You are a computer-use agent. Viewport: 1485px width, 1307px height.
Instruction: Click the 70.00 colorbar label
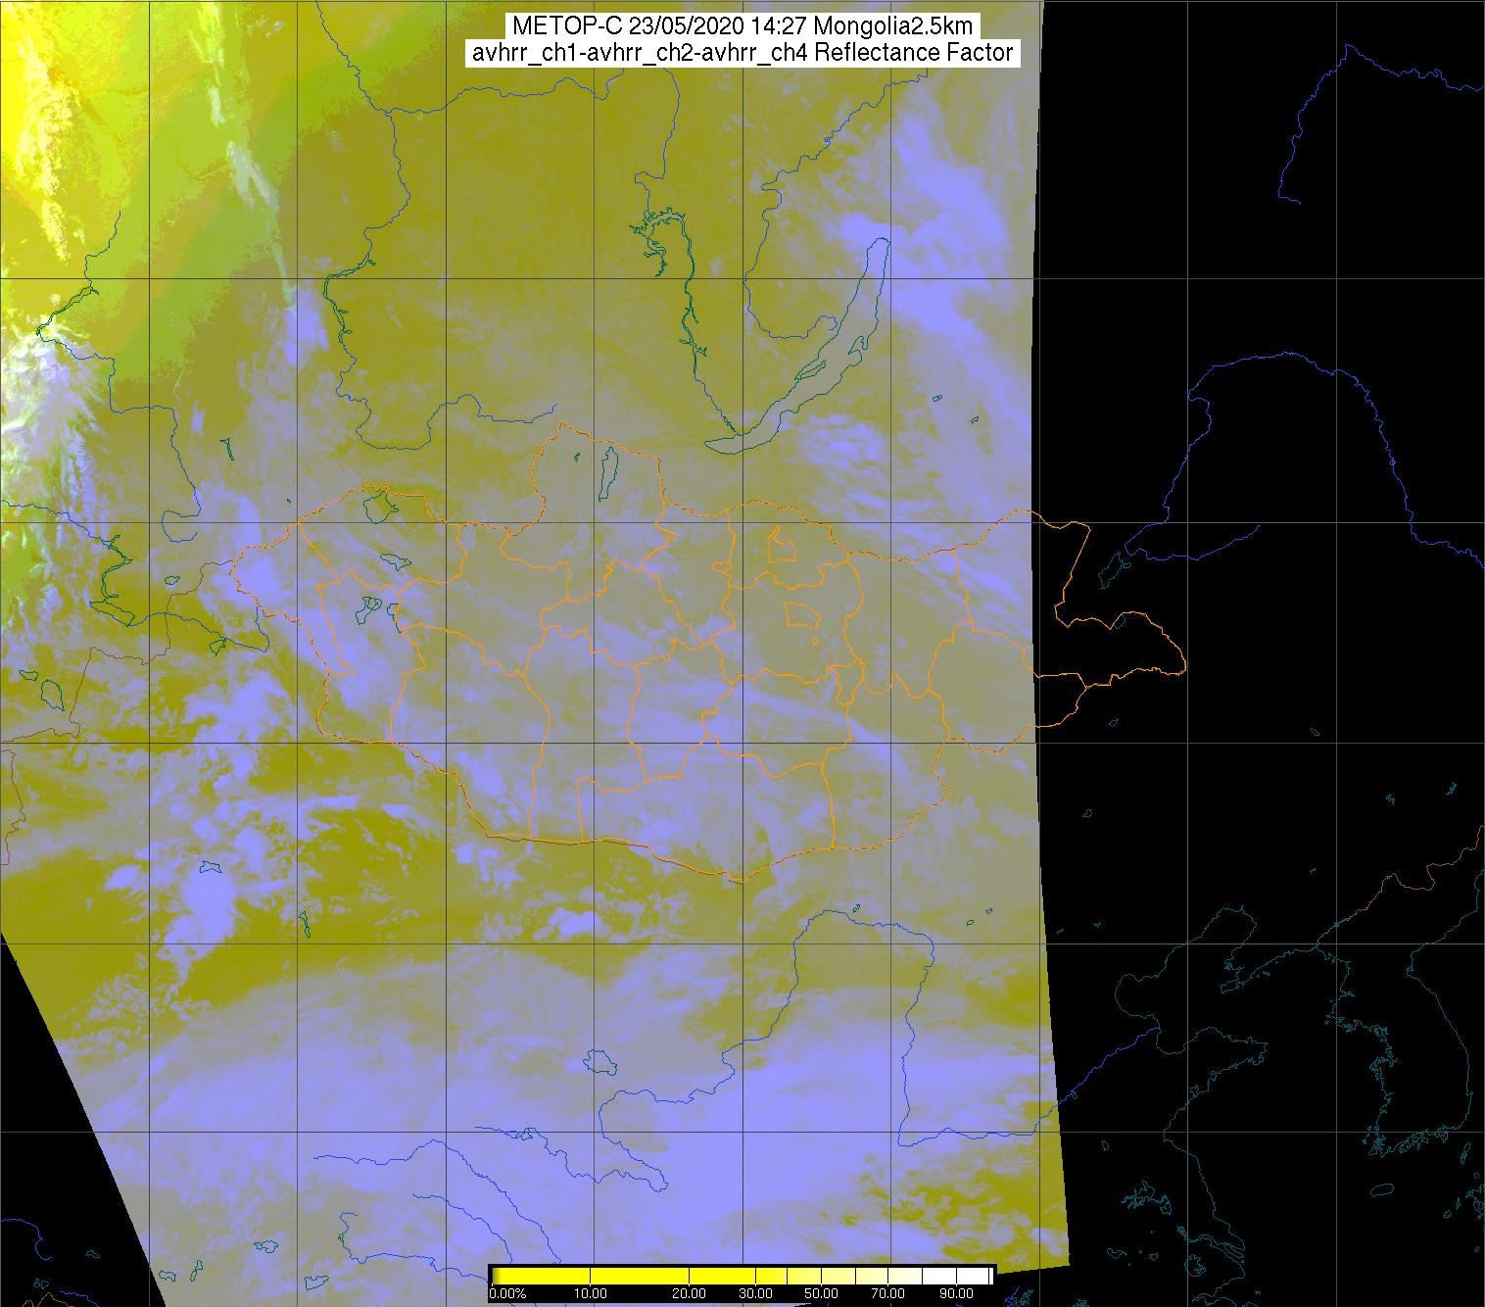point(887,1293)
